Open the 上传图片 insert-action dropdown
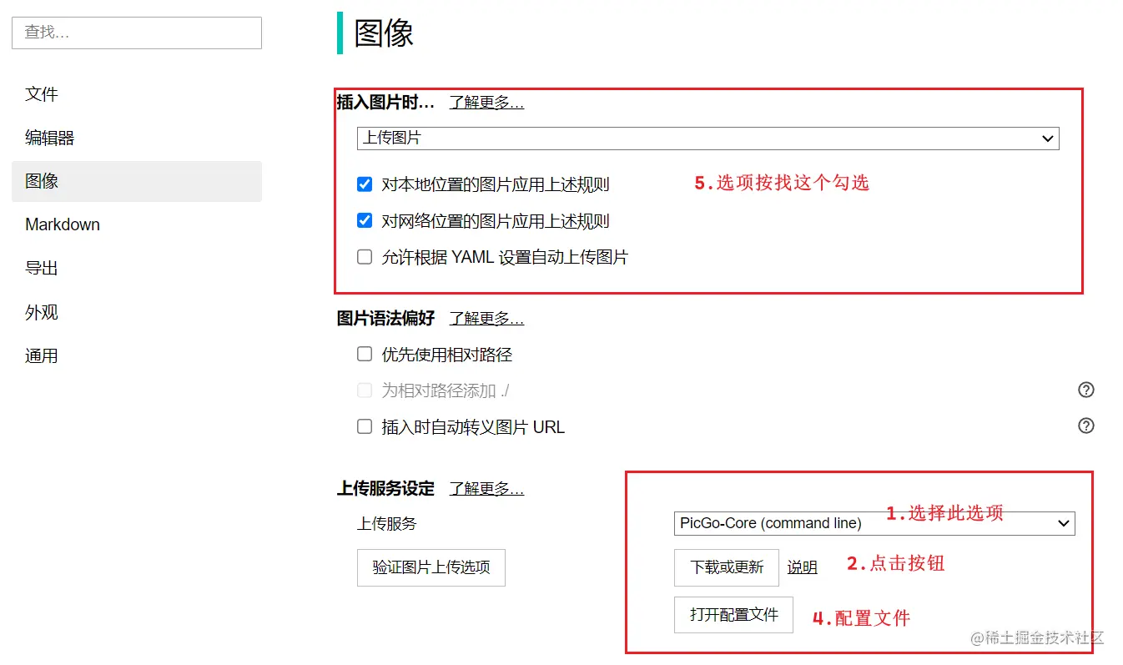This screenshot has height=665, width=1123. point(708,138)
